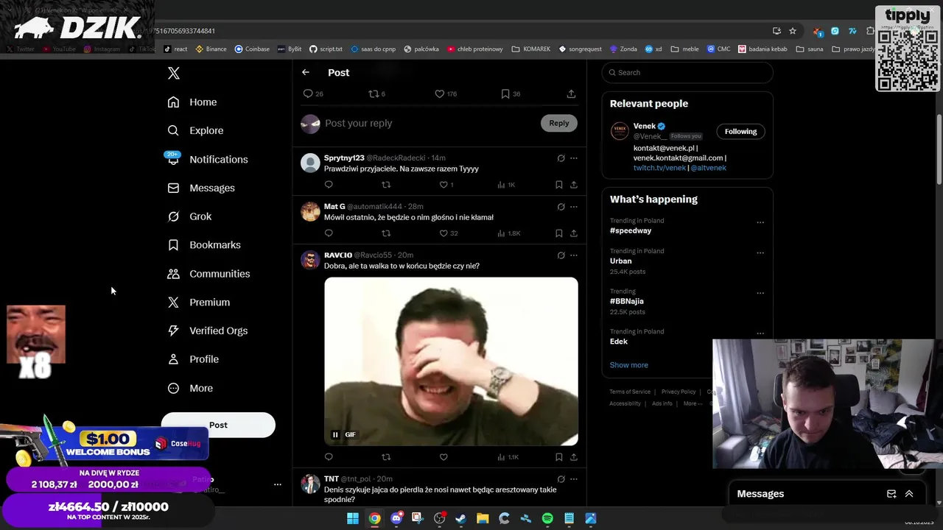943x530 pixels.
Task: Open Grok from the sidebar
Action: coord(189,216)
